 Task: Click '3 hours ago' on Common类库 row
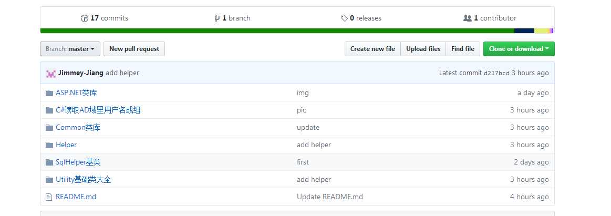click(x=530, y=128)
